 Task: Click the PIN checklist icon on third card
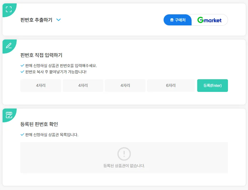tap(9, 115)
